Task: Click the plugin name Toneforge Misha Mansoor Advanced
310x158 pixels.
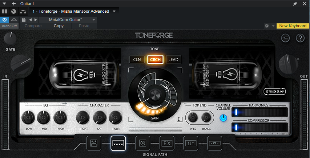Action: tap(71, 12)
